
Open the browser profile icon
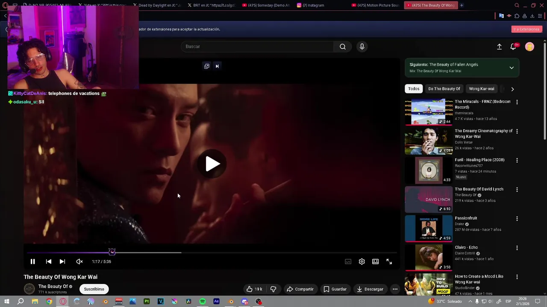coord(524,16)
